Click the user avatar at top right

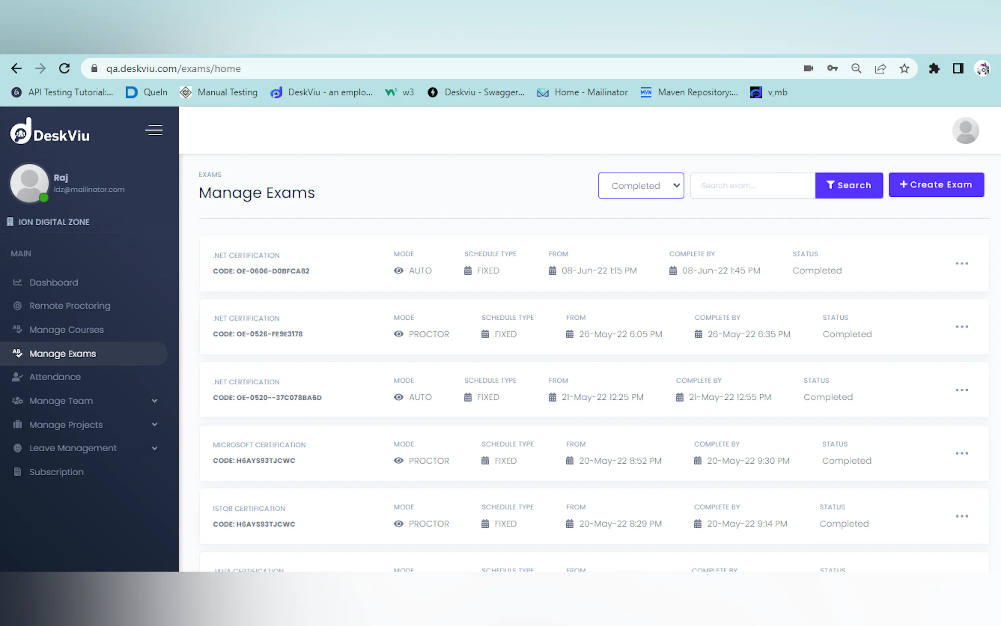click(965, 131)
